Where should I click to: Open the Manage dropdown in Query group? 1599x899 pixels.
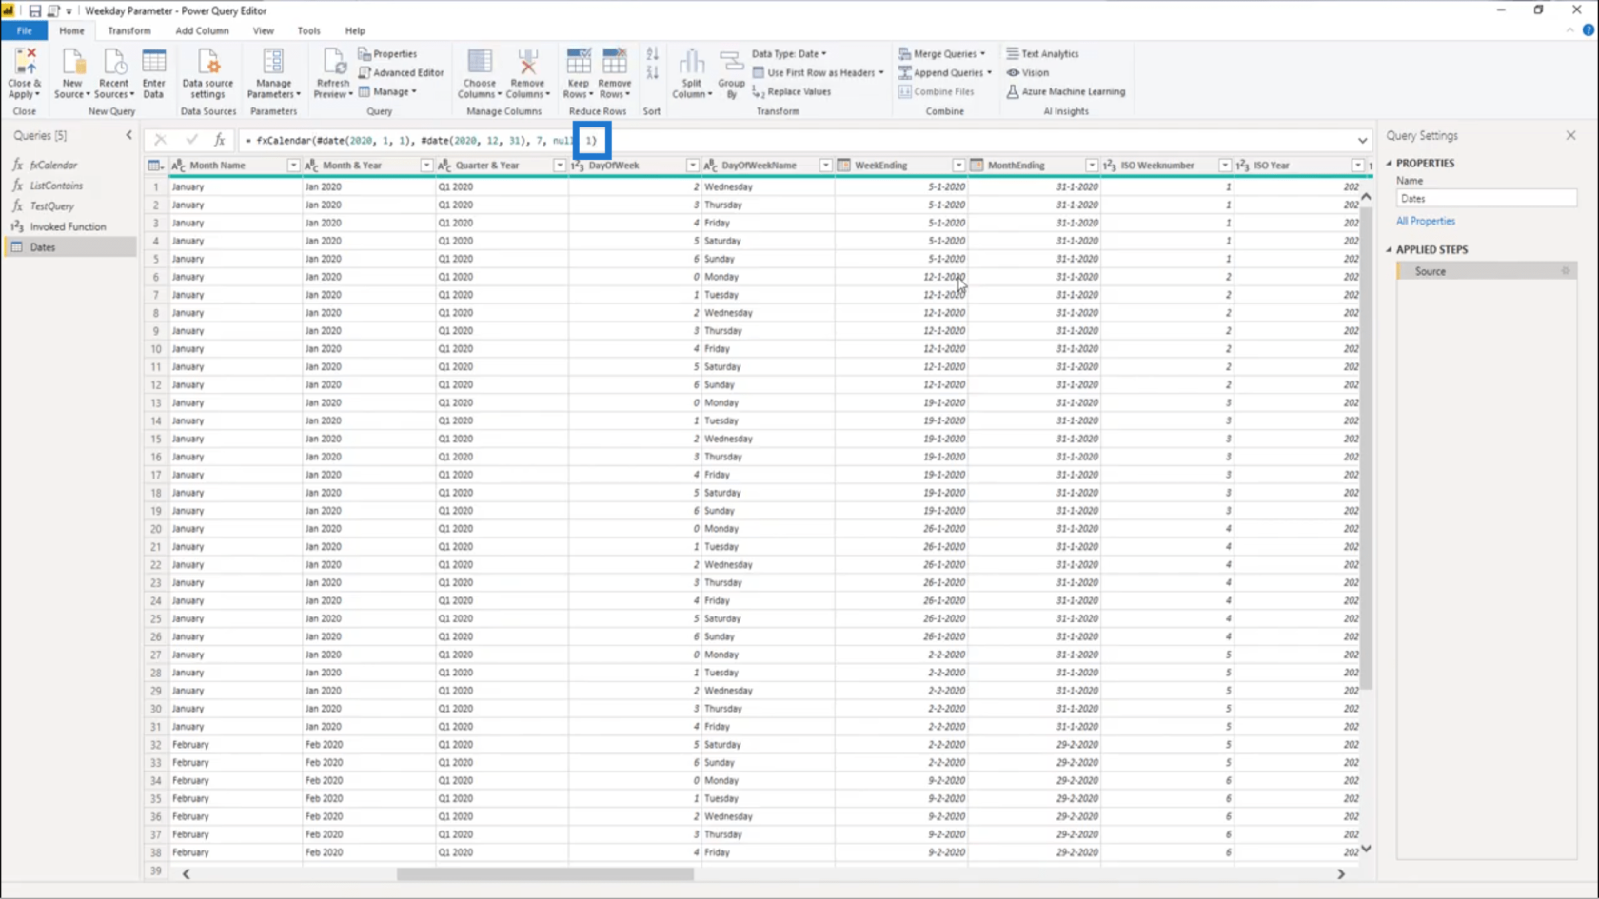(x=387, y=91)
